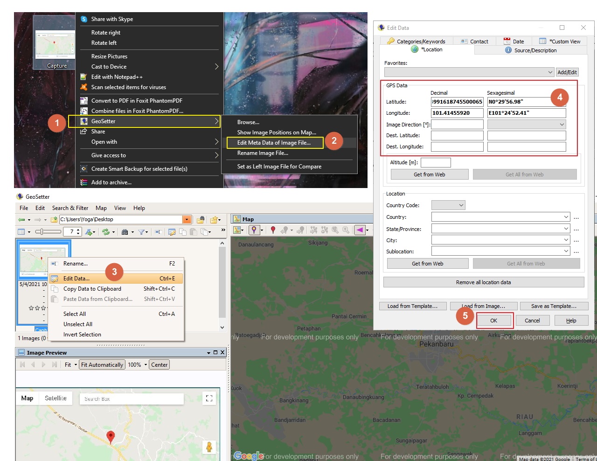Expand the path dropdown showing C:\Users\Yoga\Desktop
Image resolution: width=597 pixels, height=461 pixels.
187,219
